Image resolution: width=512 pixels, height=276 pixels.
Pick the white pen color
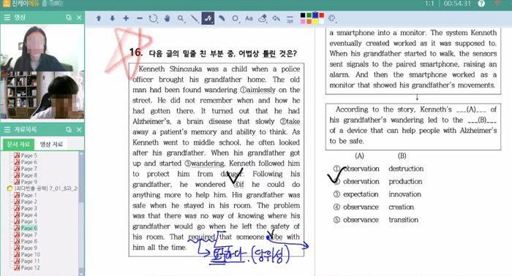coord(322,21)
